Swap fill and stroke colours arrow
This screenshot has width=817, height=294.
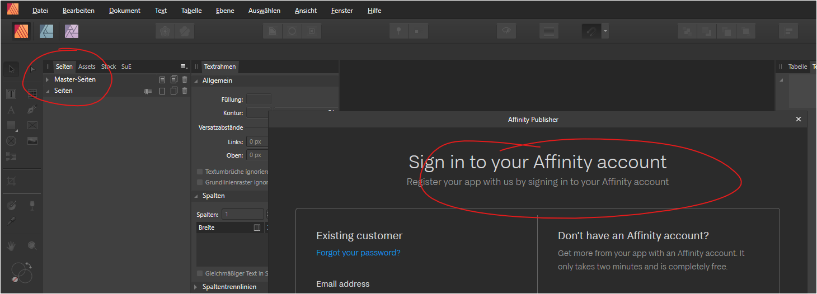(x=29, y=265)
